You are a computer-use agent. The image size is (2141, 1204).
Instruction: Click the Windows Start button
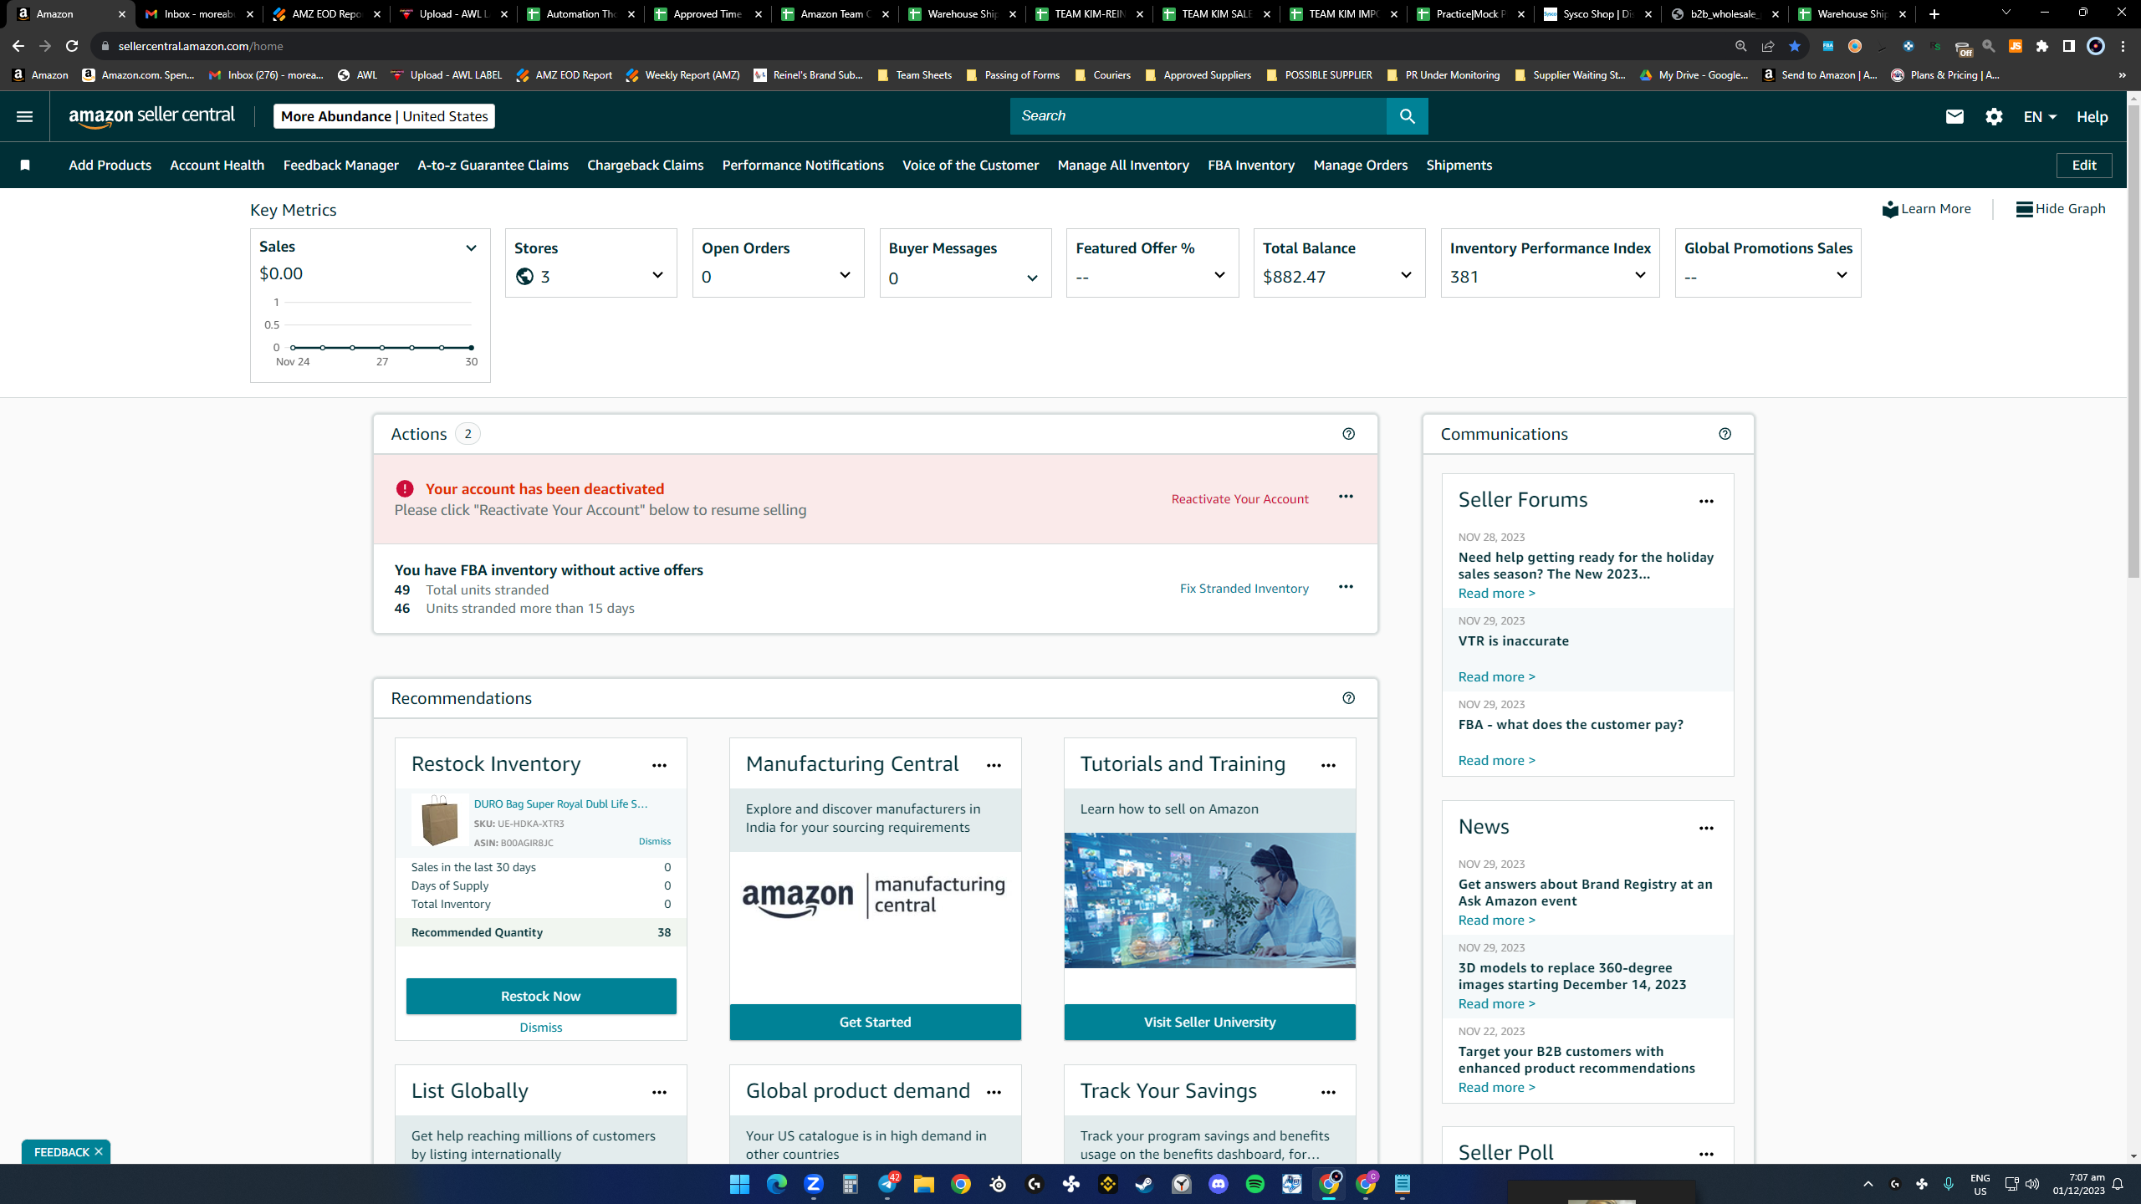[739, 1184]
